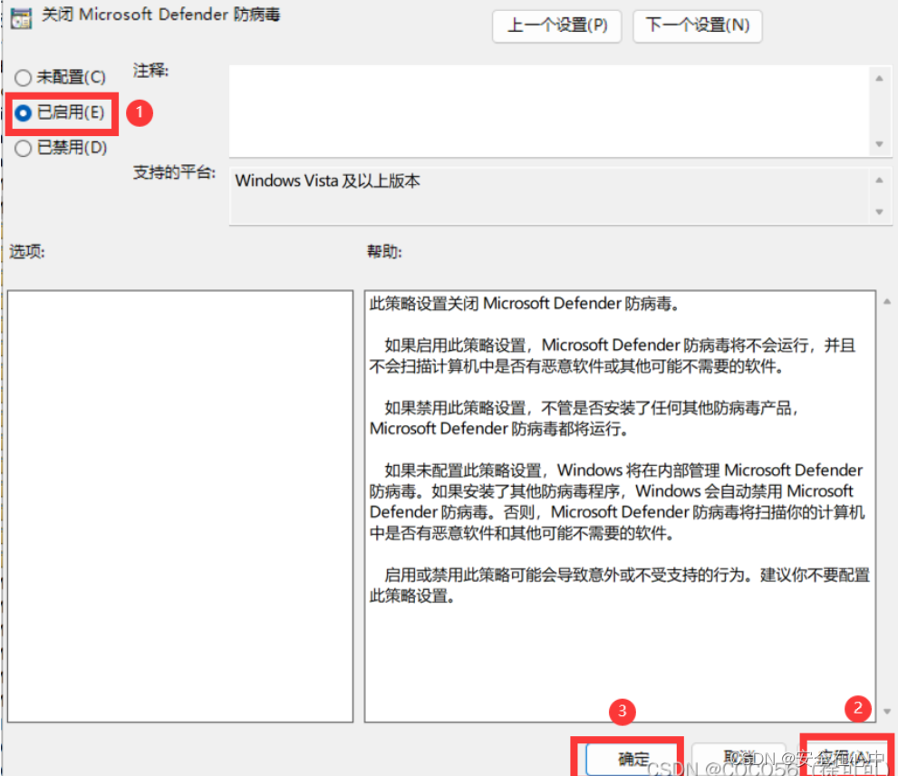898x776 pixels.
Task: Click the help paragraph starting '如果禁用此策略设置'
Action: (x=584, y=419)
